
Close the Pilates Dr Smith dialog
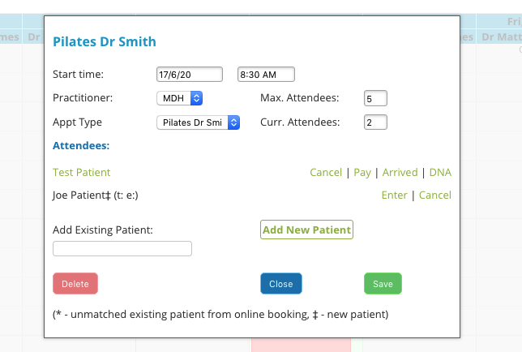point(281,283)
